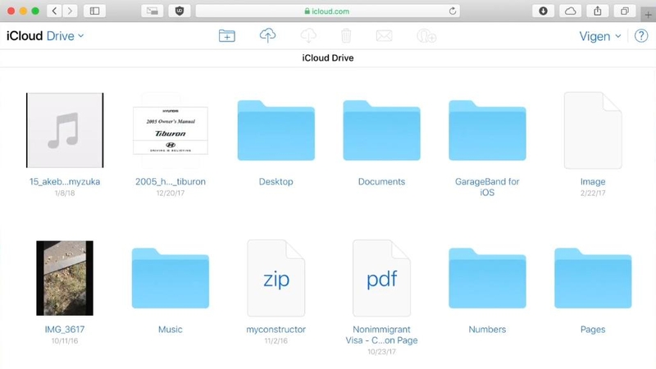Viewport: 656px width, 369px height.
Task: Click the '2/22/17' date under Image
Action: (x=593, y=194)
